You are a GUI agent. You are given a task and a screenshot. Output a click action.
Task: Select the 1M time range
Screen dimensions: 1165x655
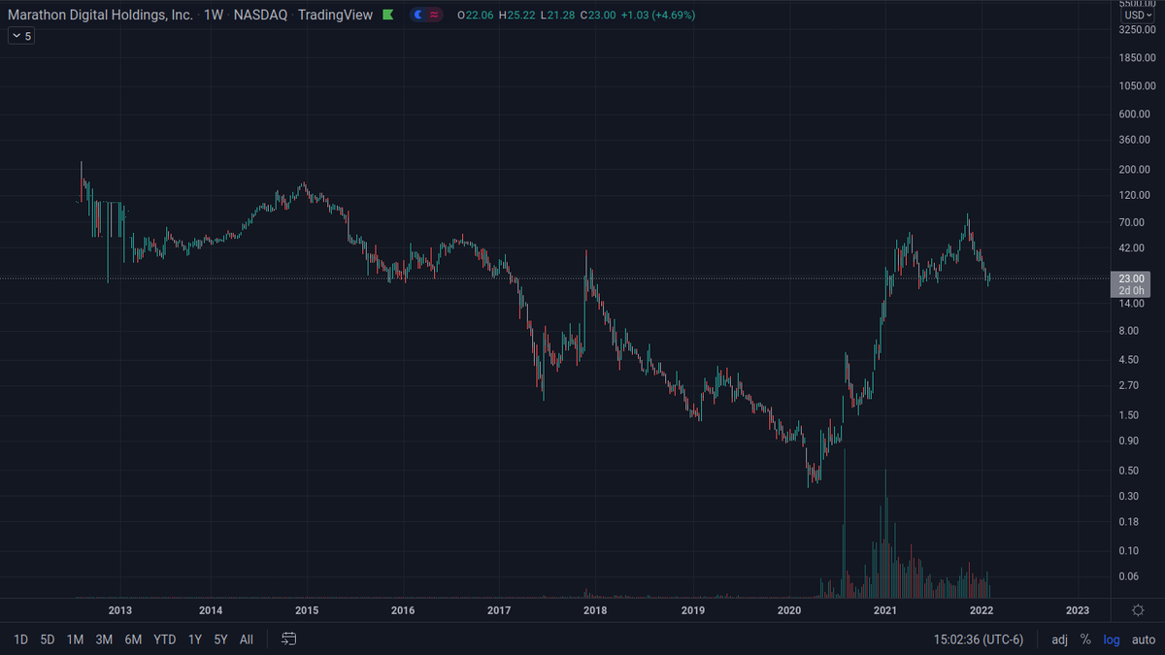75,639
